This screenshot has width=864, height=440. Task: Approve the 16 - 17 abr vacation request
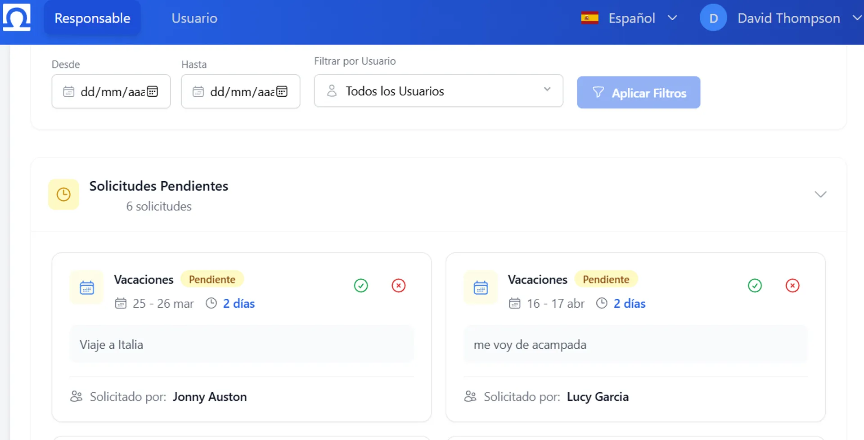pyautogui.click(x=755, y=285)
